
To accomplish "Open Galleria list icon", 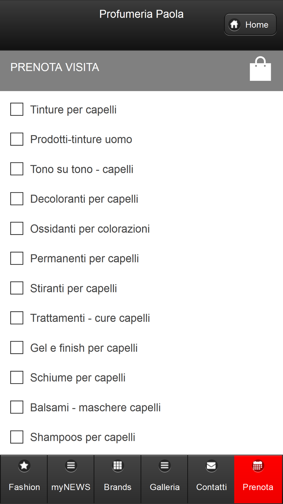I will (165, 465).
